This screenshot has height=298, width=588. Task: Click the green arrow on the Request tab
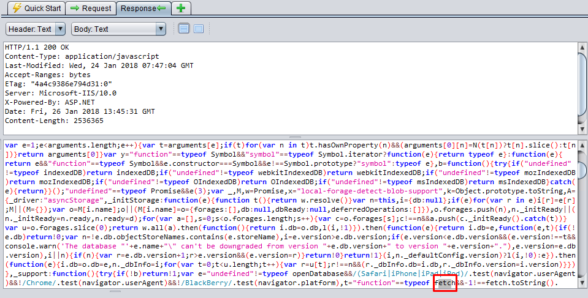pyautogui.click(x=75, y=8)
